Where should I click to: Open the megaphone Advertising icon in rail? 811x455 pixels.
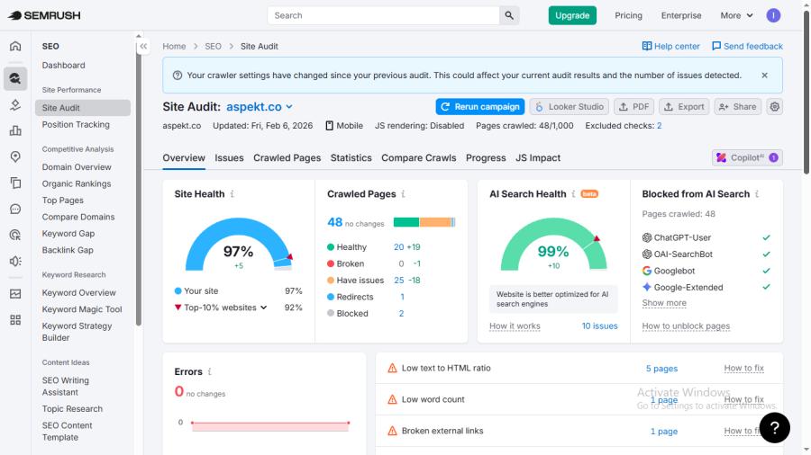click(x=15, y=261)
